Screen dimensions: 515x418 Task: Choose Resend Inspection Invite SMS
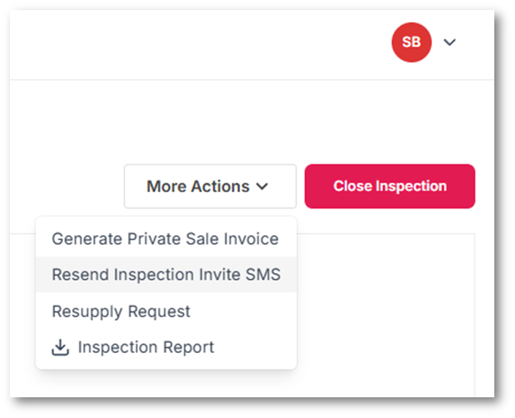tap(166, 274)
